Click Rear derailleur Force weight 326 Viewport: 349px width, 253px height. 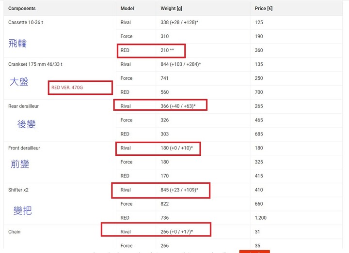164,120
